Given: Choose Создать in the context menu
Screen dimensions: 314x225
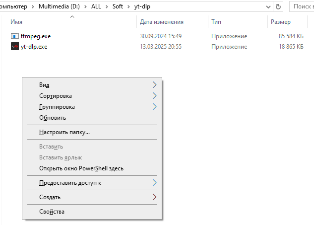Looking at the screenshot, I should pos(92,197).
